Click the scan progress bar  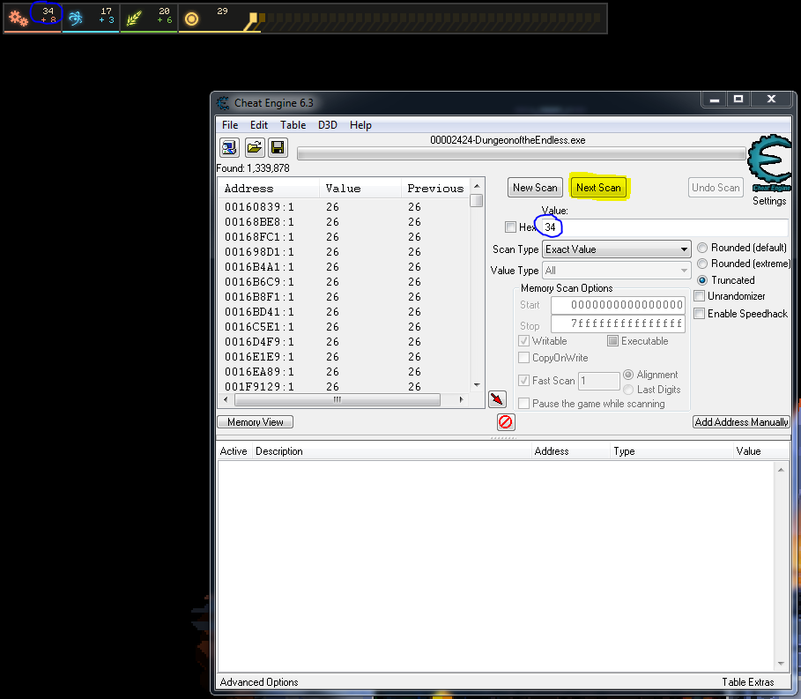(x=521, y=153)
